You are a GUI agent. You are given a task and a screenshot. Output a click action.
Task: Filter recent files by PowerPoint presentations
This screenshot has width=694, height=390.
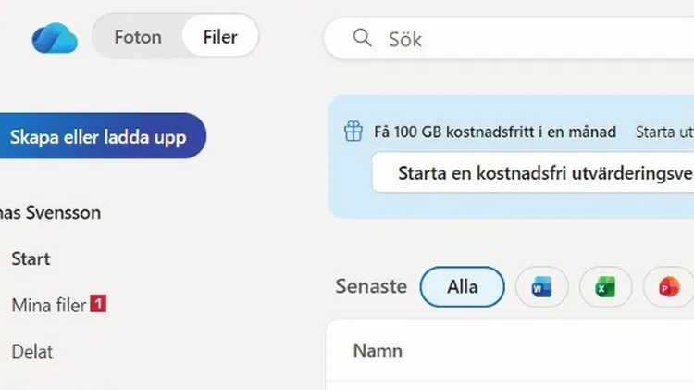tap(668, 287)
